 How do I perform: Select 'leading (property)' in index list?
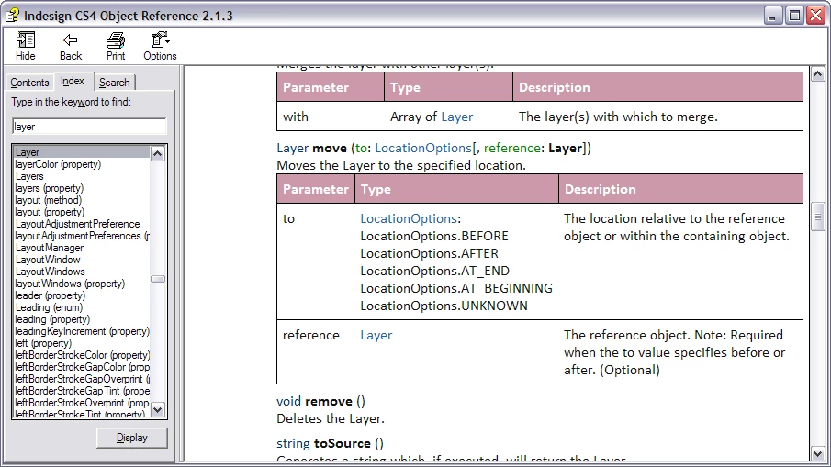52,319
